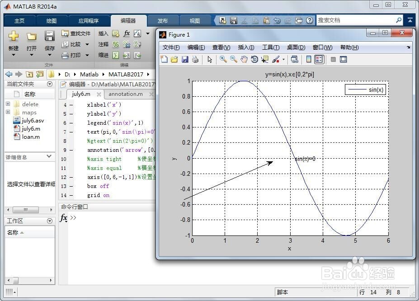Open the 文件(F) menu in Figure 1

click(171, 47)
